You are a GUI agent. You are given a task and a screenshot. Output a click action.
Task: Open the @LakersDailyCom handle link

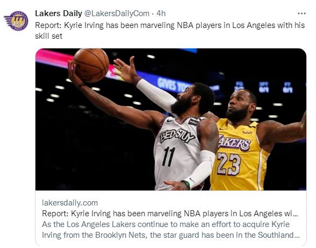(117, 13)
